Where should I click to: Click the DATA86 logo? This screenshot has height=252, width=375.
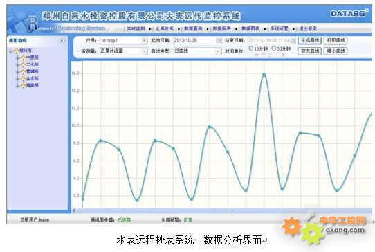[x=349, y=13]
